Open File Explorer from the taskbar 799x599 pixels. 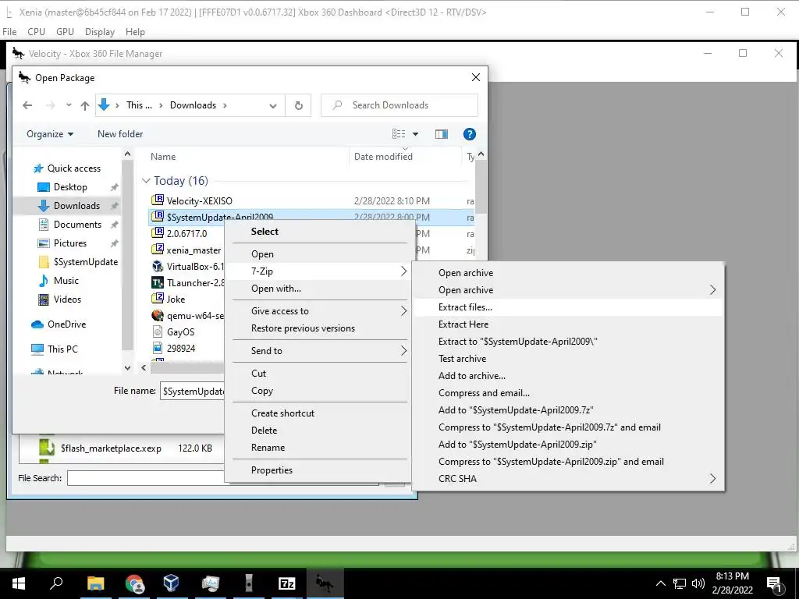pos(95,583)
